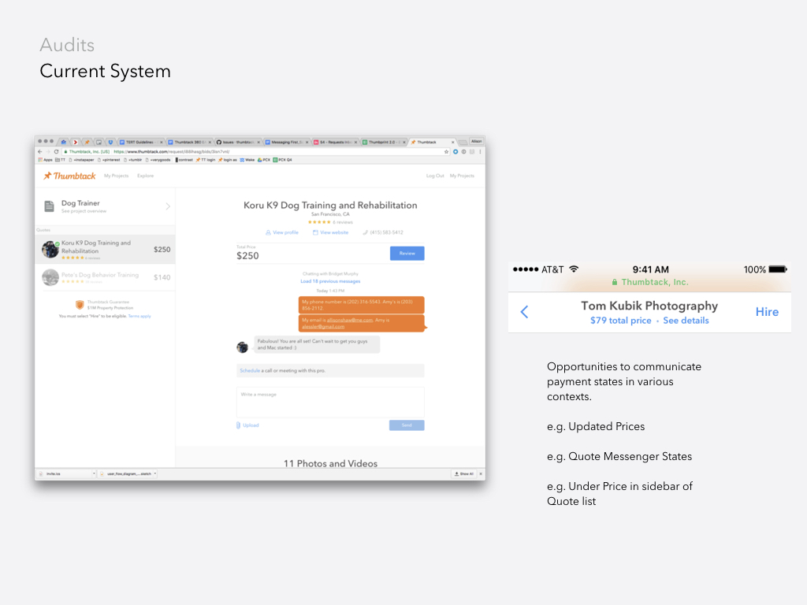Open My Projects at the header's right
The height and width of the screenshot is (605, 807).
[x=462, y=176]
